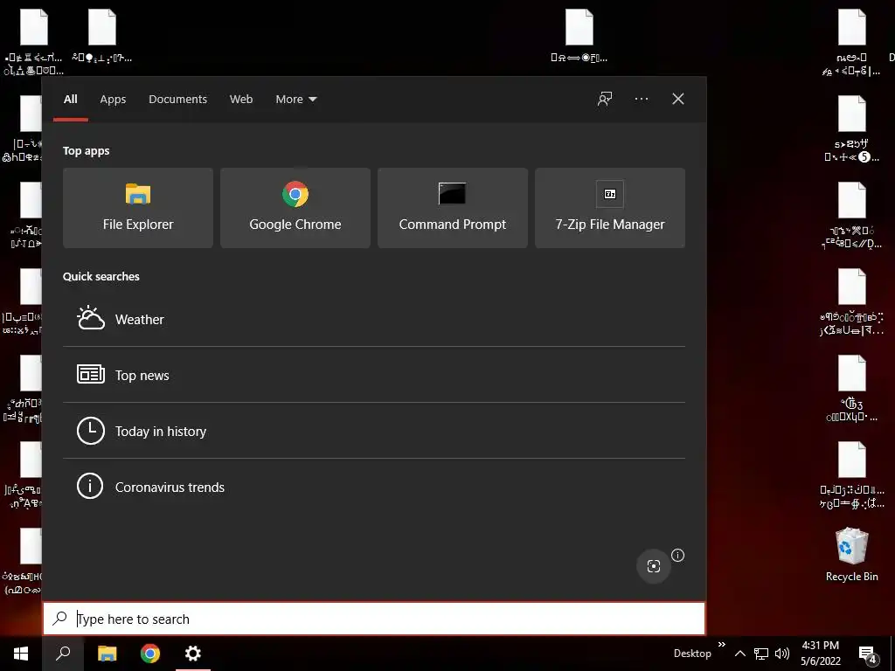
Task: Open the notification center icon
Action: (868, 654)
